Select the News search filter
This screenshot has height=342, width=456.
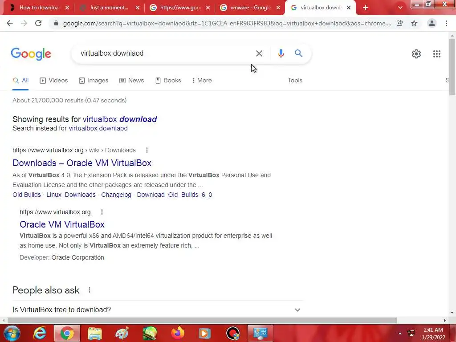click(x=131, y=80)
